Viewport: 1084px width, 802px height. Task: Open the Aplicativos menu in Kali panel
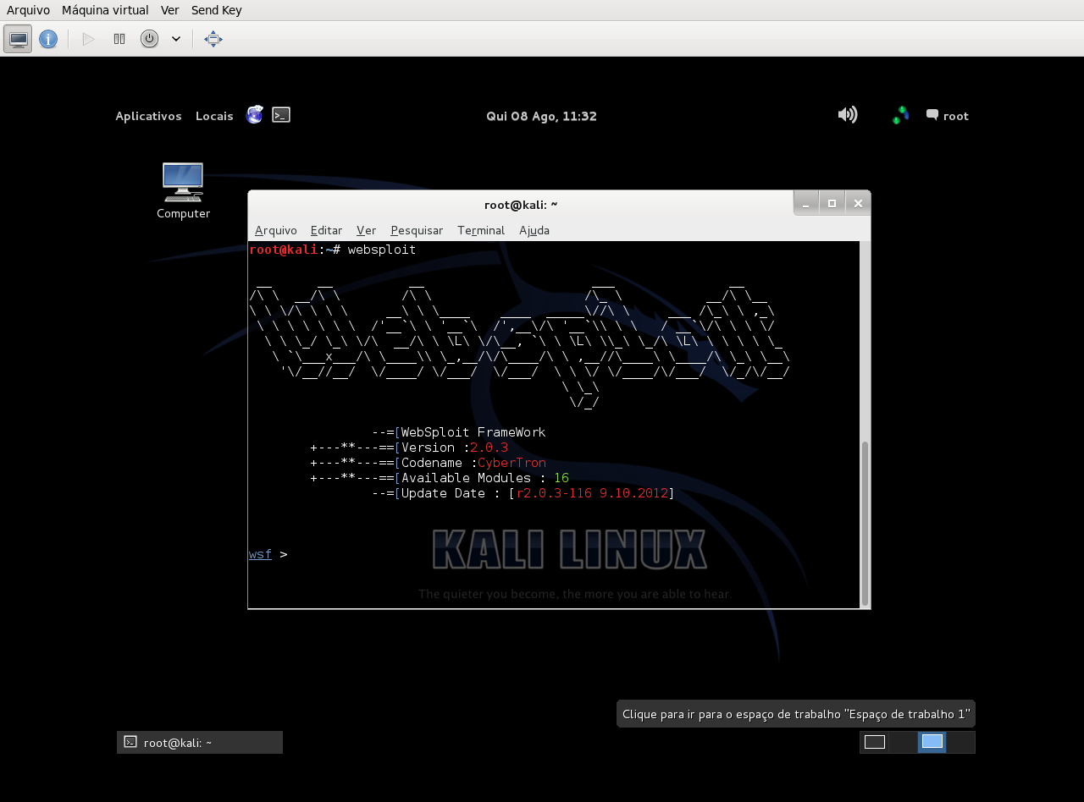coord(148,116)
